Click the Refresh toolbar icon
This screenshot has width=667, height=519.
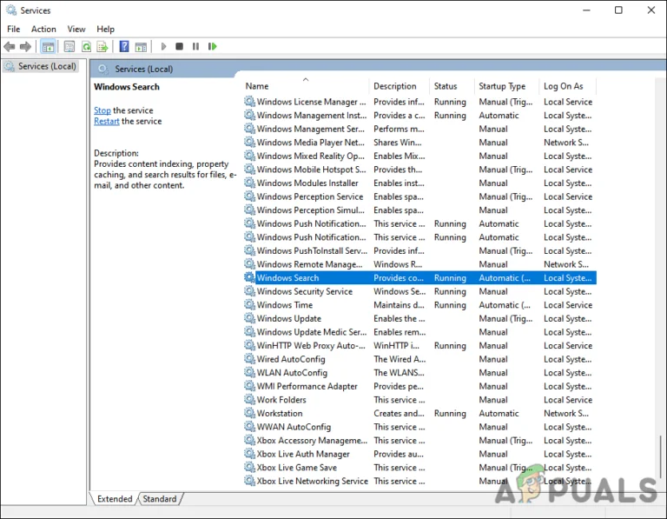[86, 46]
